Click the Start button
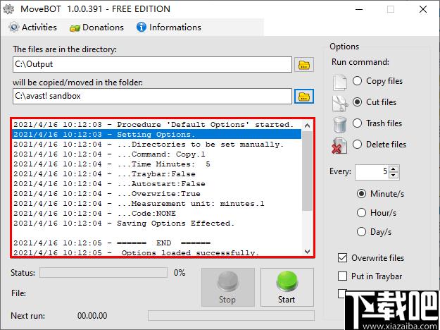Screen dimensions: 440x330 click(x=287, y=287)
